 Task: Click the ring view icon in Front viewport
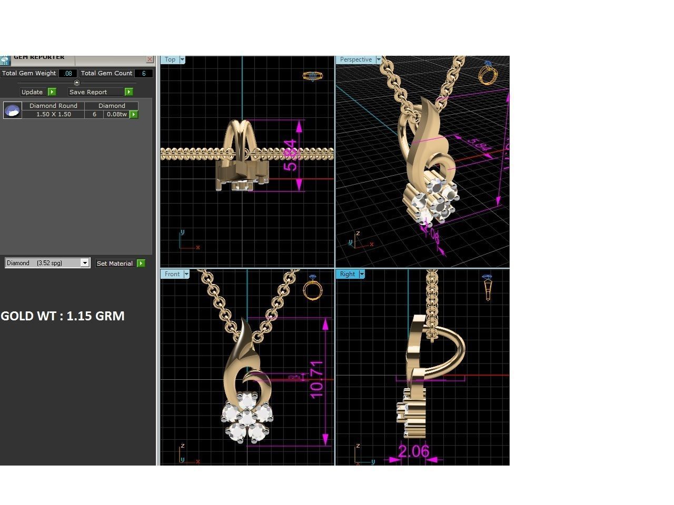tap(313, 287)
